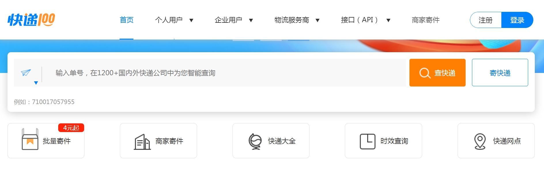The width and height of the screenshot is (544, 190).
Task: Click the package box icon for 批量寄件
Action: [30, 139]
